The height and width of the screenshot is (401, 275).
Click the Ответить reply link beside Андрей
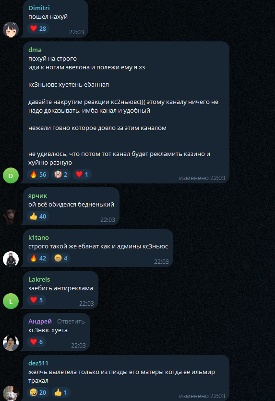click(x=71, y=322)
